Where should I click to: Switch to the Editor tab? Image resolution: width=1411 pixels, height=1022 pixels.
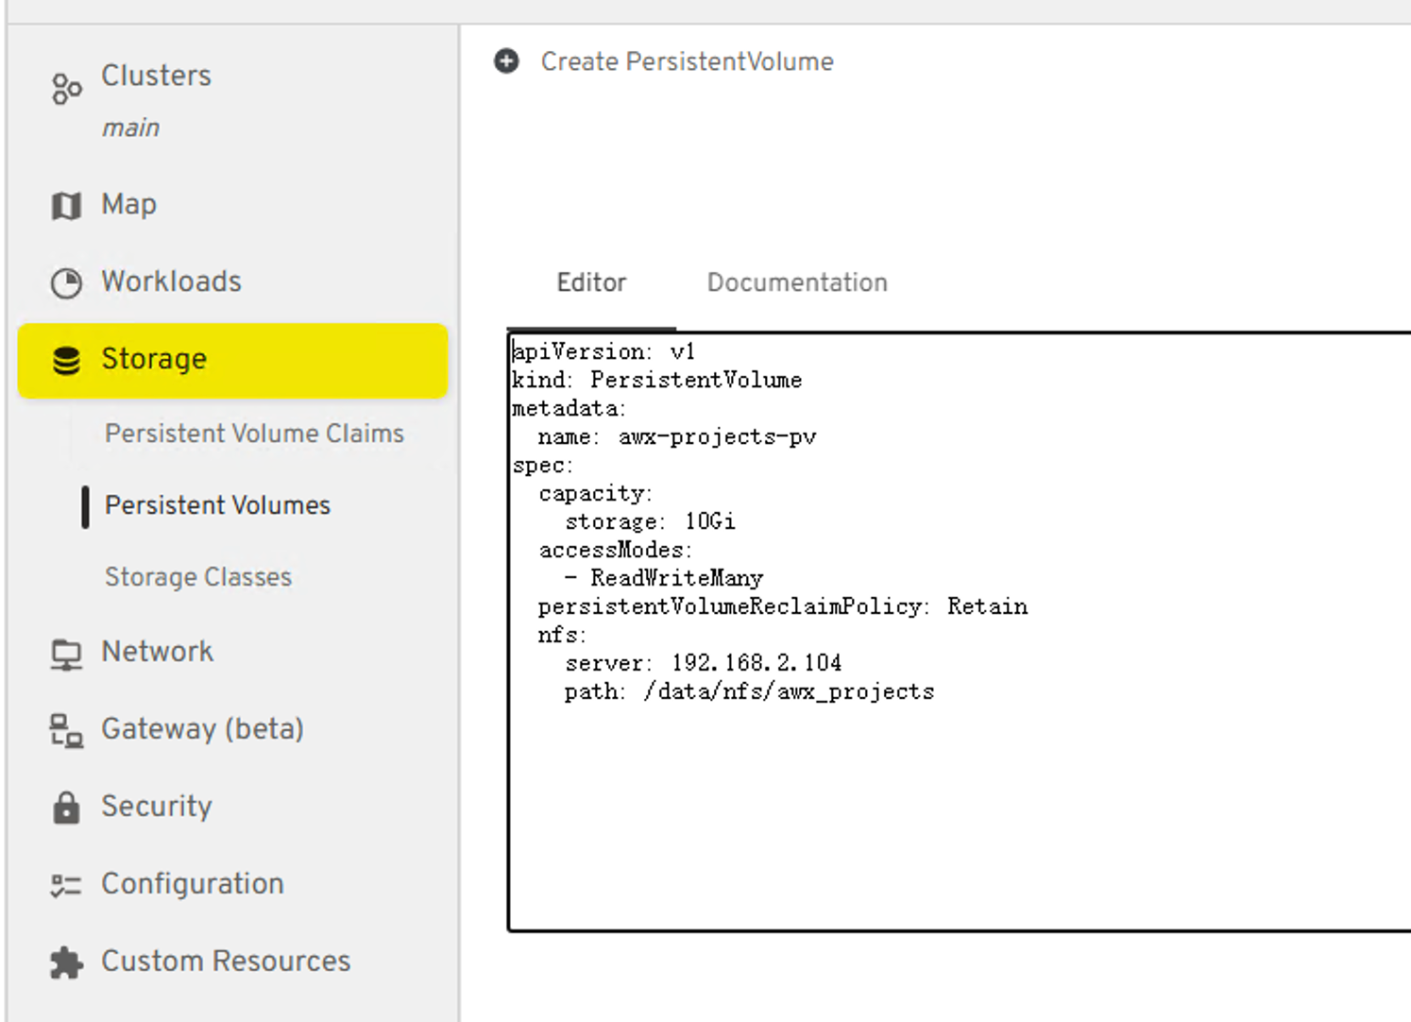coord(591,282)
